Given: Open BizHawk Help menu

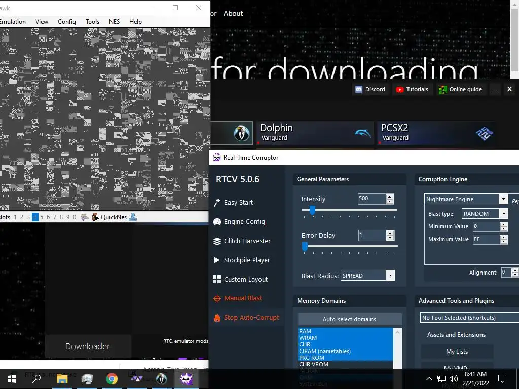Looking at the screenshot, I should coord(135,21).
